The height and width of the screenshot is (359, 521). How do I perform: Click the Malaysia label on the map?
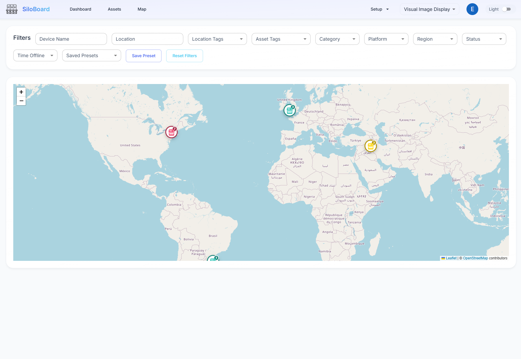[494, 203]
